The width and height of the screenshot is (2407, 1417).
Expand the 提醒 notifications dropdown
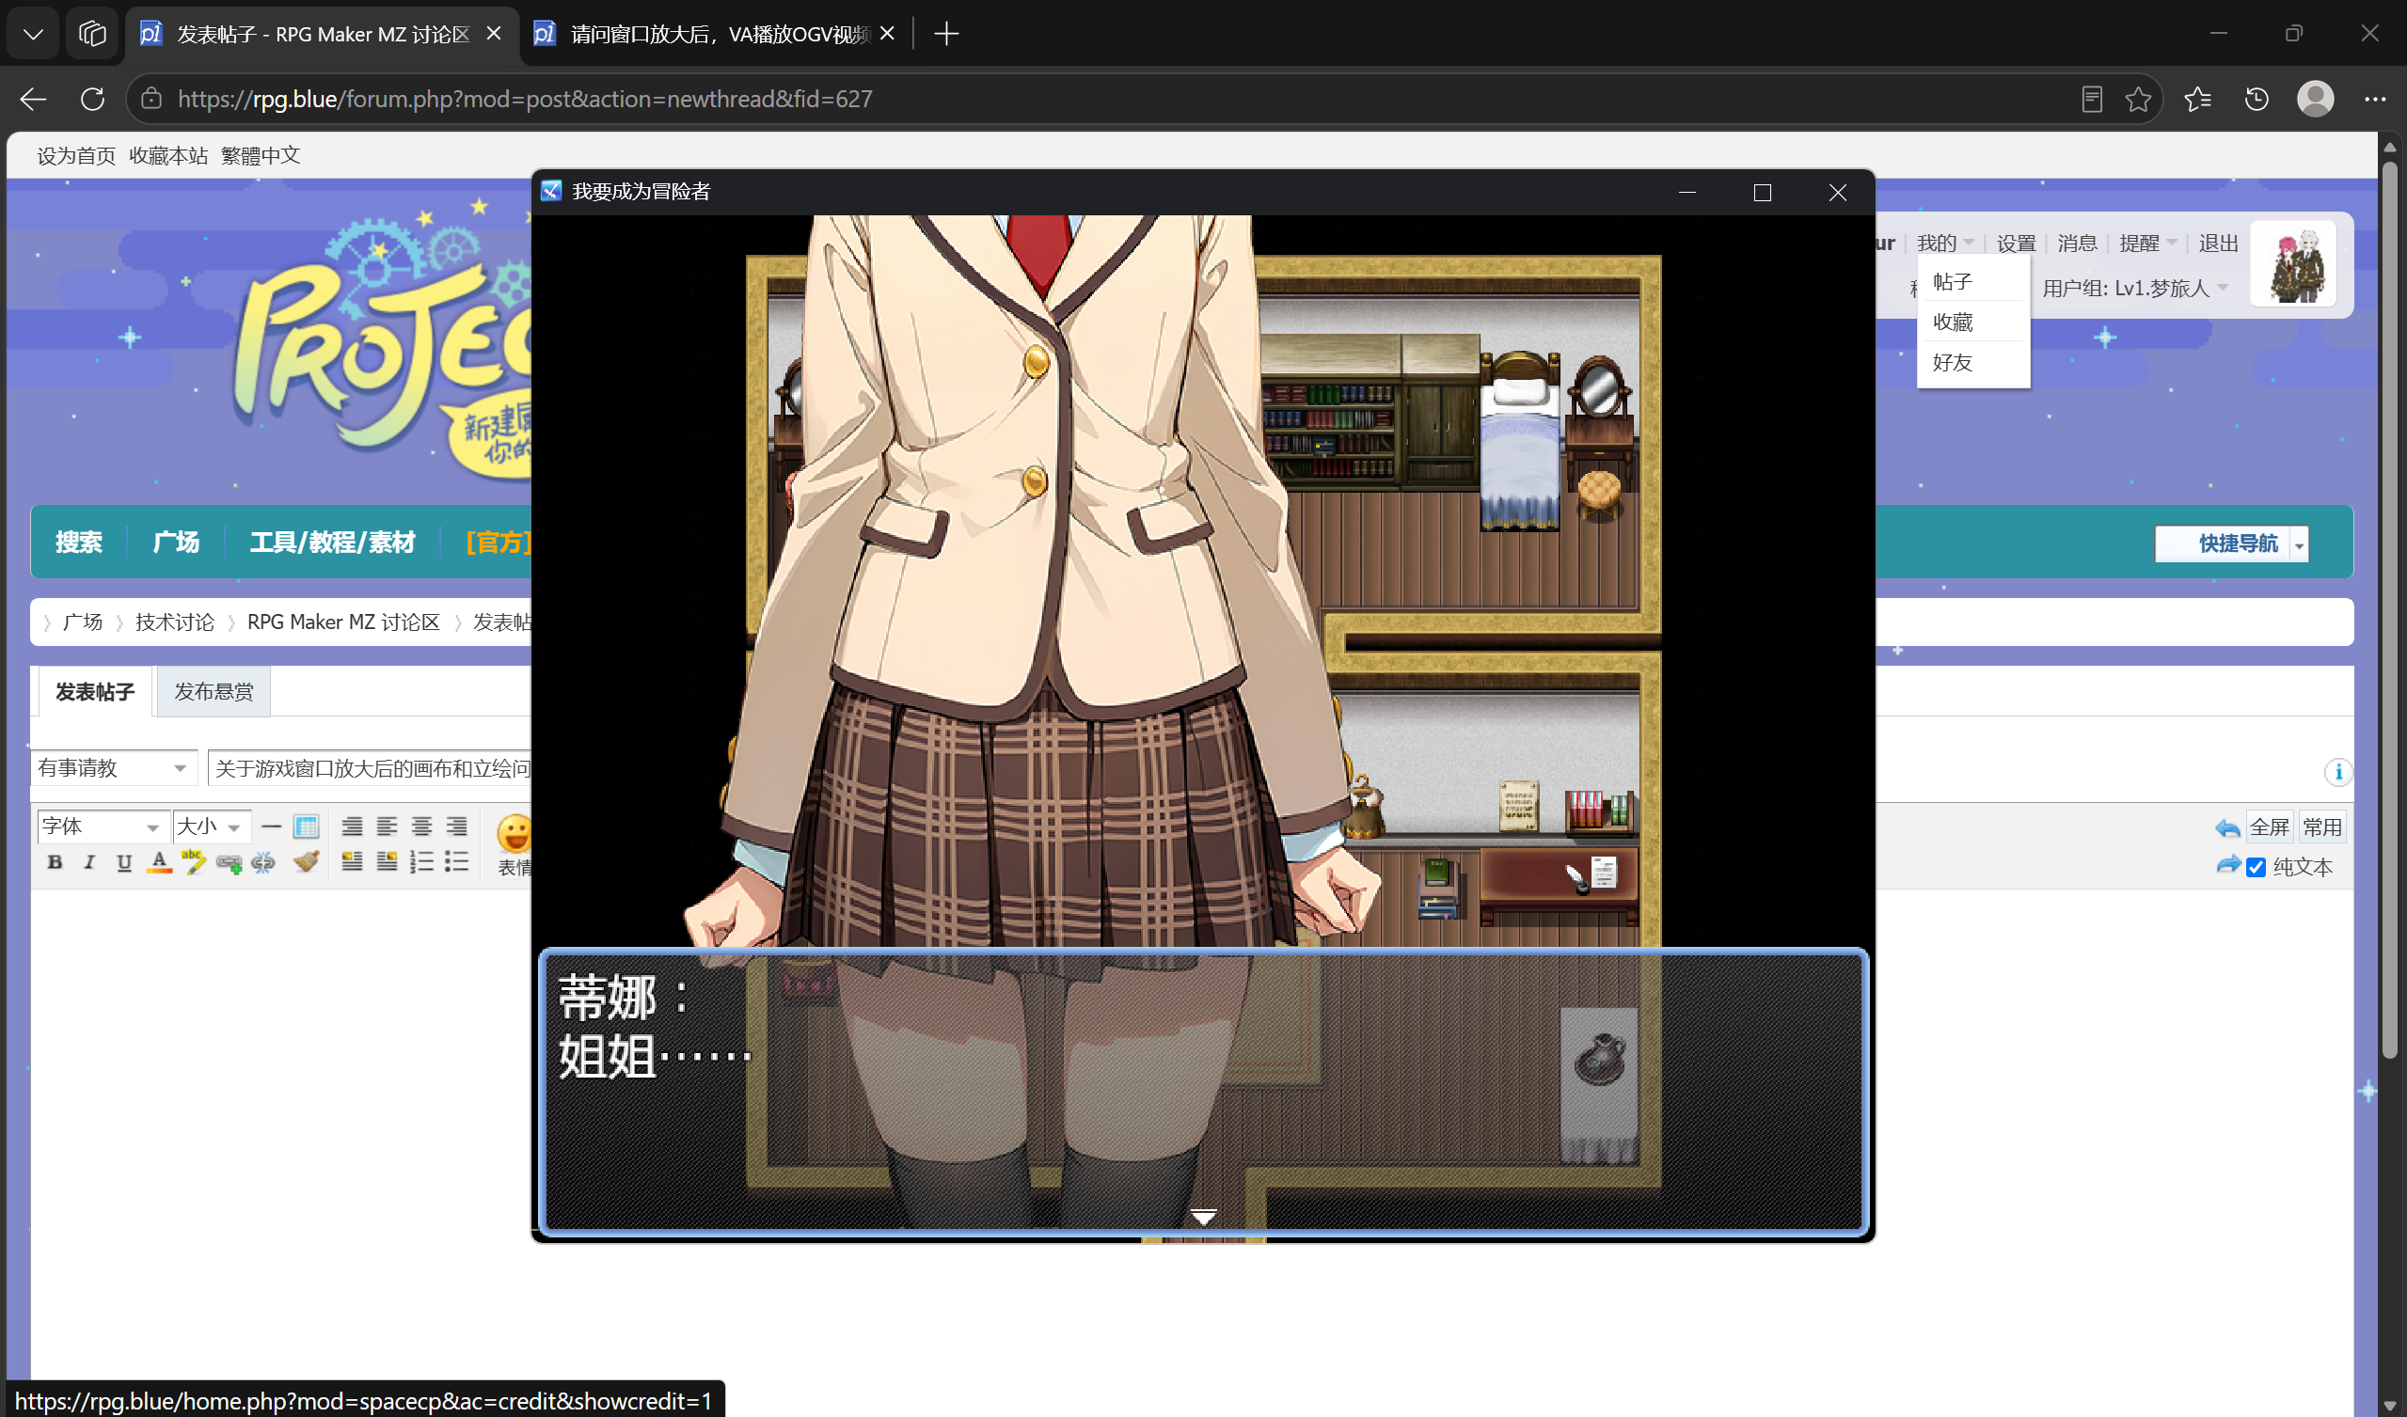[2147, 244]
